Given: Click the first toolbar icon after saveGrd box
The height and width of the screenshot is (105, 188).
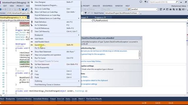Looking at the screenshot, I should click(161, 9).
